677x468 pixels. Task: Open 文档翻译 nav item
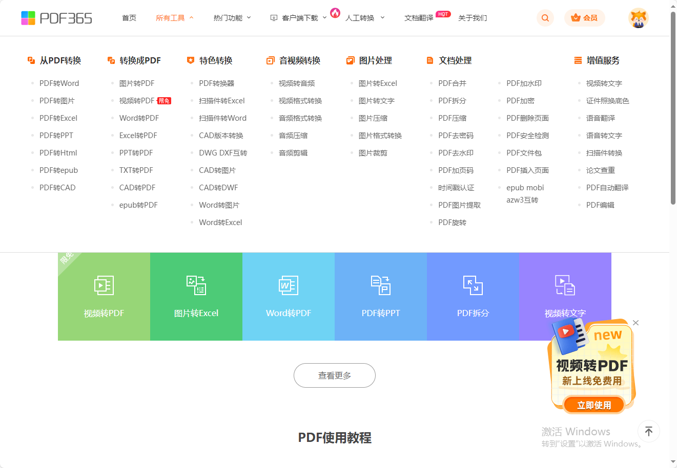coord(419,18)
